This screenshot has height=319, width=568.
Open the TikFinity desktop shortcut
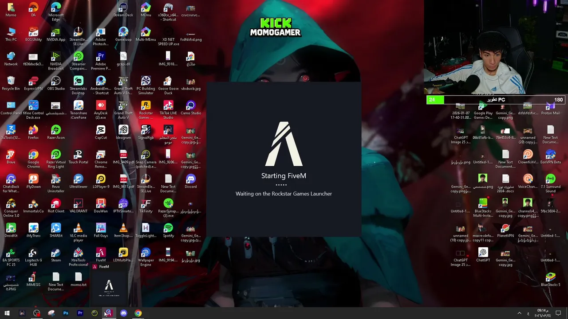pyautogui.click(x=146, y=206)
